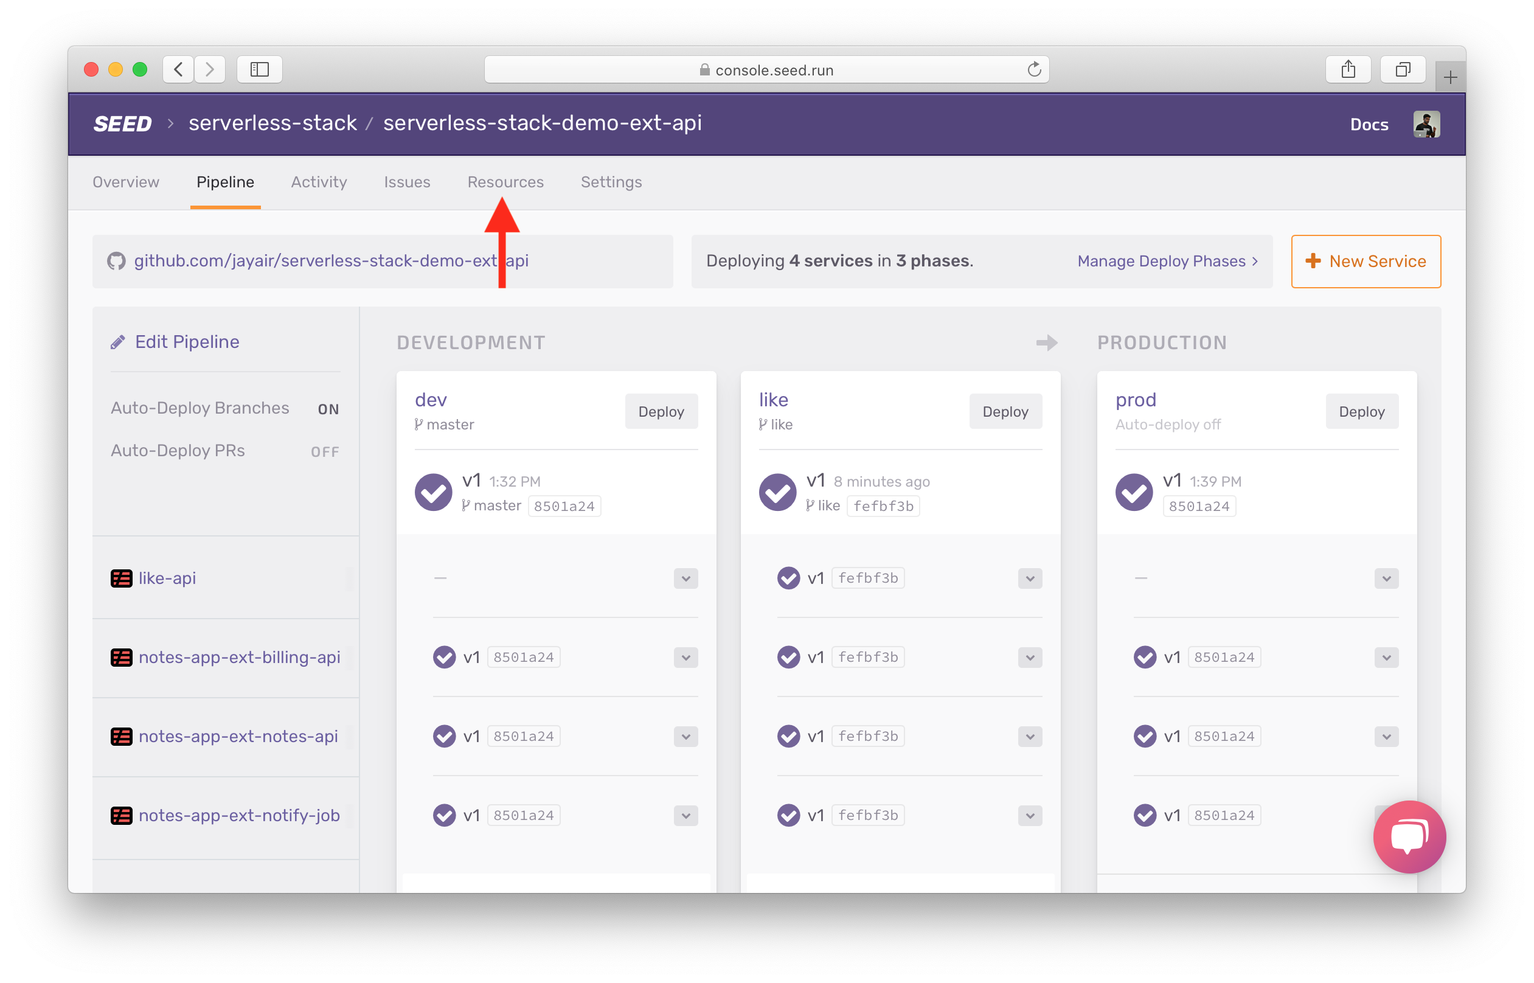Click the GitHub repository link icon
The width and height of the screenshot is (1534, 983).
point(113,260)
